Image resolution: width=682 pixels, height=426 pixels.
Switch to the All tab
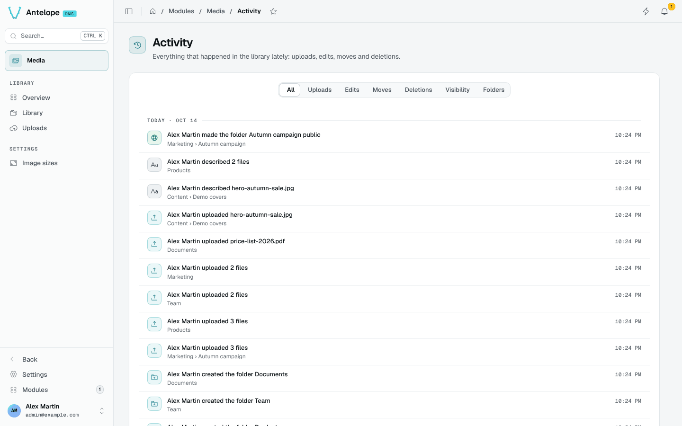[290, 90]
